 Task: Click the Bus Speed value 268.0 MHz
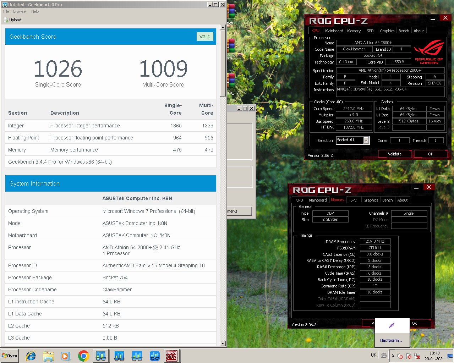tap(354, 121)
